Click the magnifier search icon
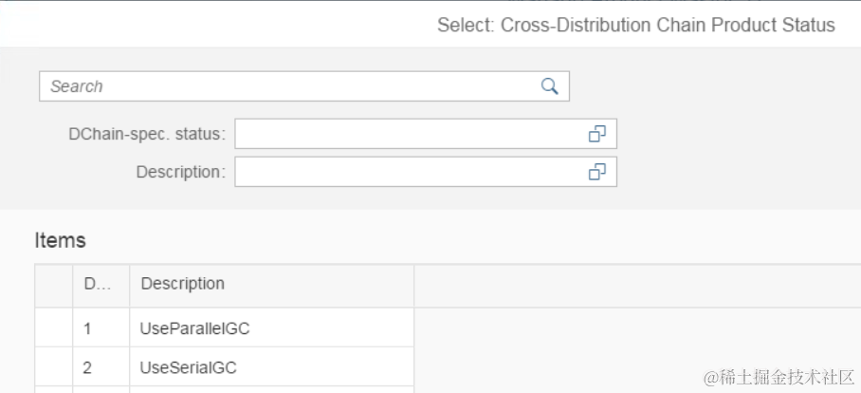The height and width of the screenshot is (393, 861). click(549, 86)
